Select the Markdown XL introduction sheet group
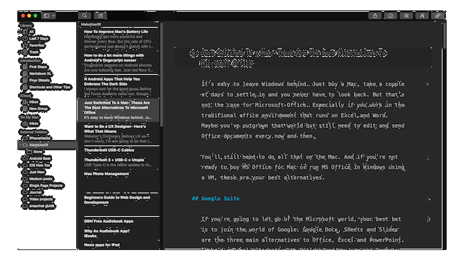The image size is (464, 275). (x=37, y=73)
